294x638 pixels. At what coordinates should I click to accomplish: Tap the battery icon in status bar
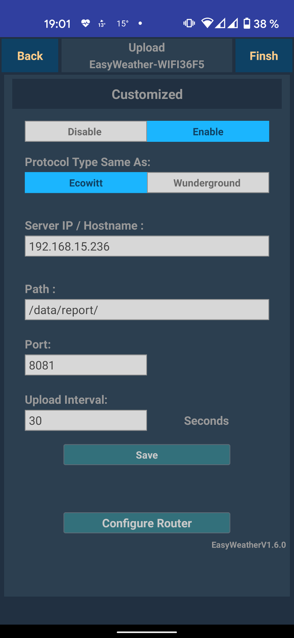(x=247, y=23)
